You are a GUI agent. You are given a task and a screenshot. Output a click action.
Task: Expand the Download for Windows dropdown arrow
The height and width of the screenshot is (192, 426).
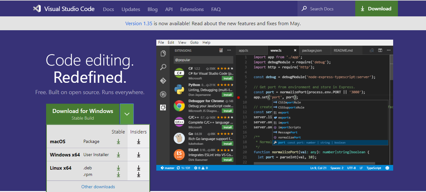127,114
